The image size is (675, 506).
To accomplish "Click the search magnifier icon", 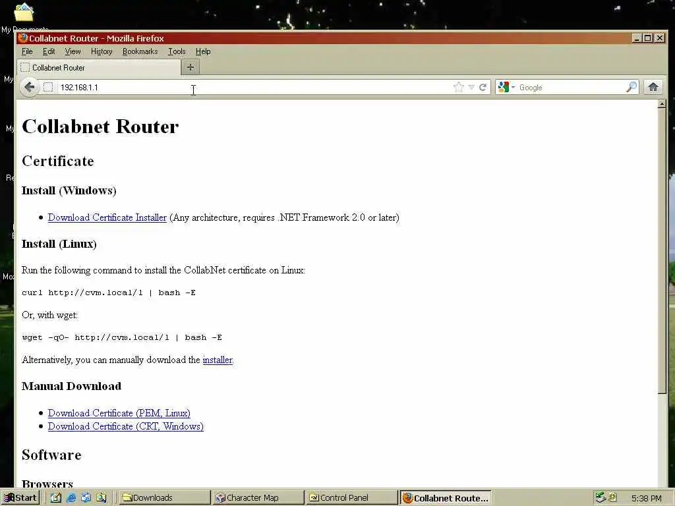I will click(x=631, y=88).
